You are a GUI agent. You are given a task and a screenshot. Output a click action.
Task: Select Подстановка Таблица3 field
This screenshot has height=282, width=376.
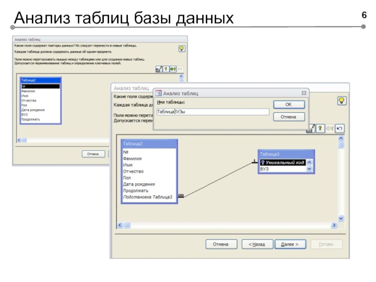click(x=149, y=197)
